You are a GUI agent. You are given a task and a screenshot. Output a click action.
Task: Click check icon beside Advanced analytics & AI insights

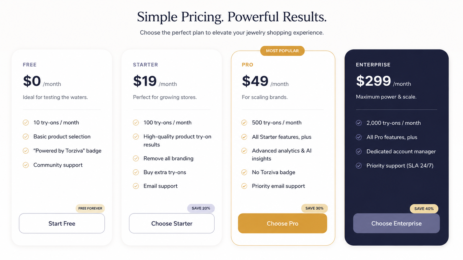pyautogui.click(x=244, y=151)
